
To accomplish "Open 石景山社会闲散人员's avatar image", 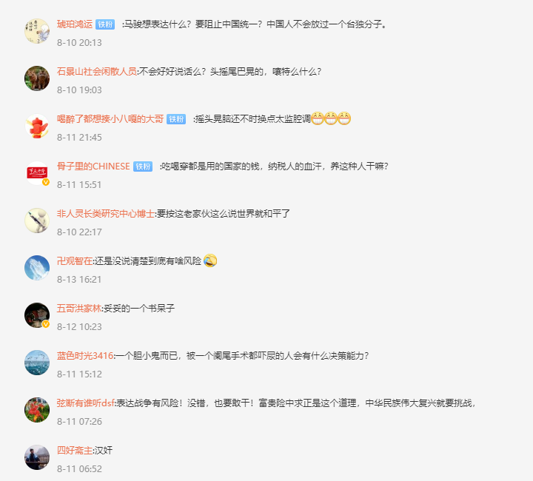I will [x=37, y=78].
